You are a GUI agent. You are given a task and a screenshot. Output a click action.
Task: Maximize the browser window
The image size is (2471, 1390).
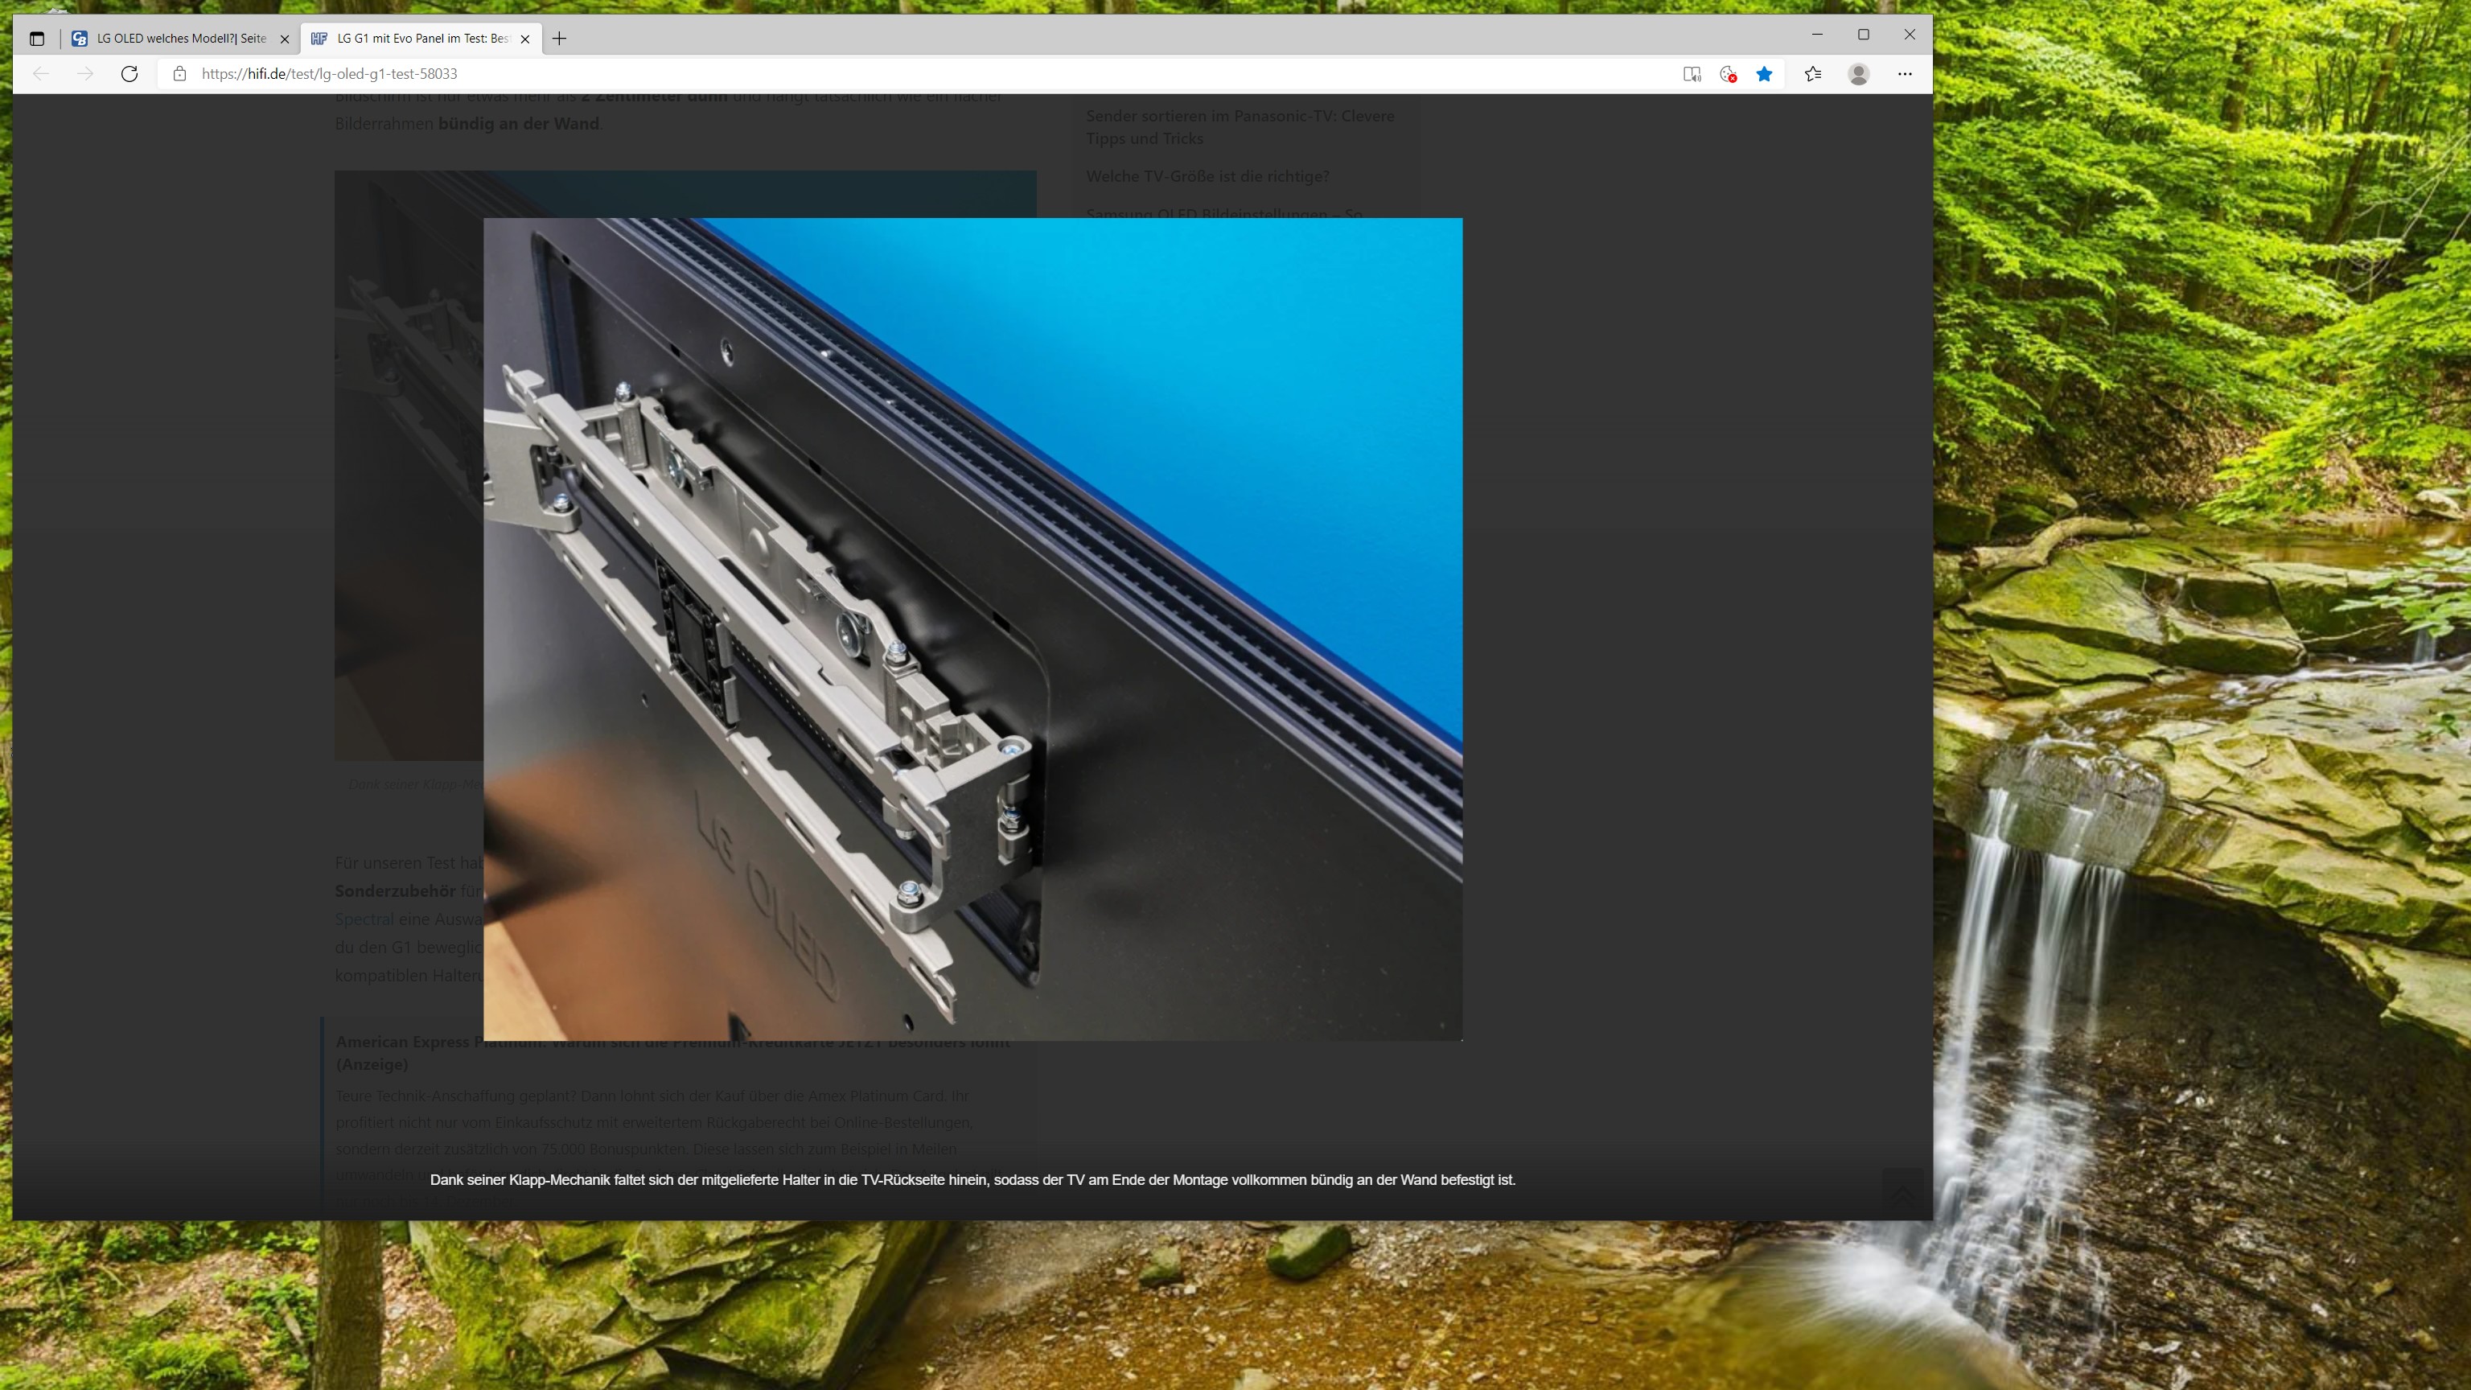pyautogui.click(x=1863, y=35)
